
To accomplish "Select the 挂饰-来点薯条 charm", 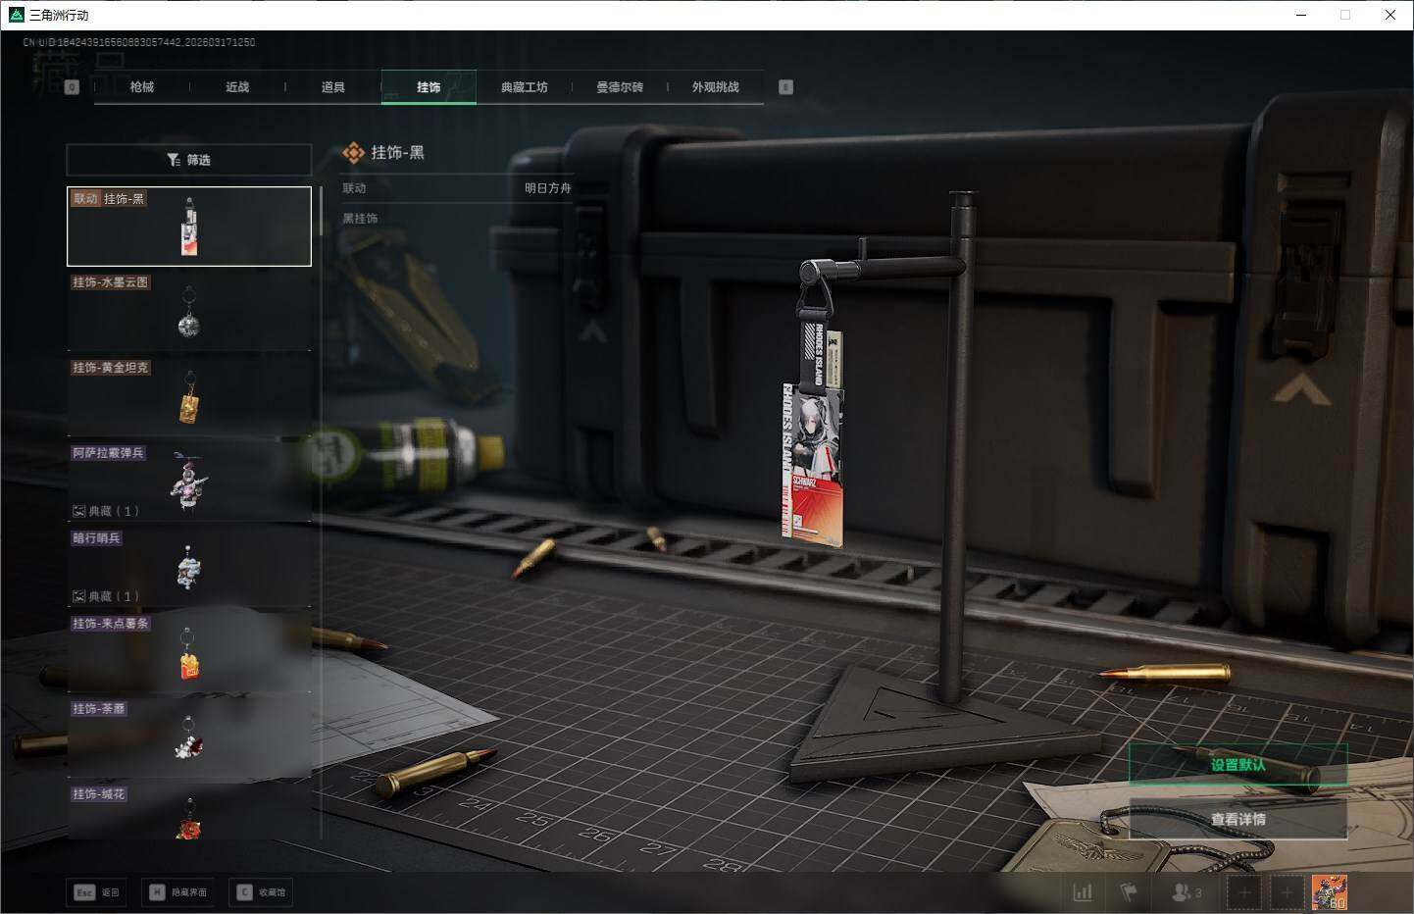I will pos(188,652).
